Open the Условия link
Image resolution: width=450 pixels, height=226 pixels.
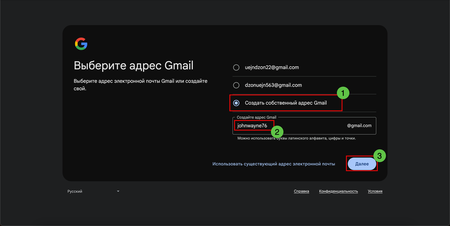click(375, 191)
